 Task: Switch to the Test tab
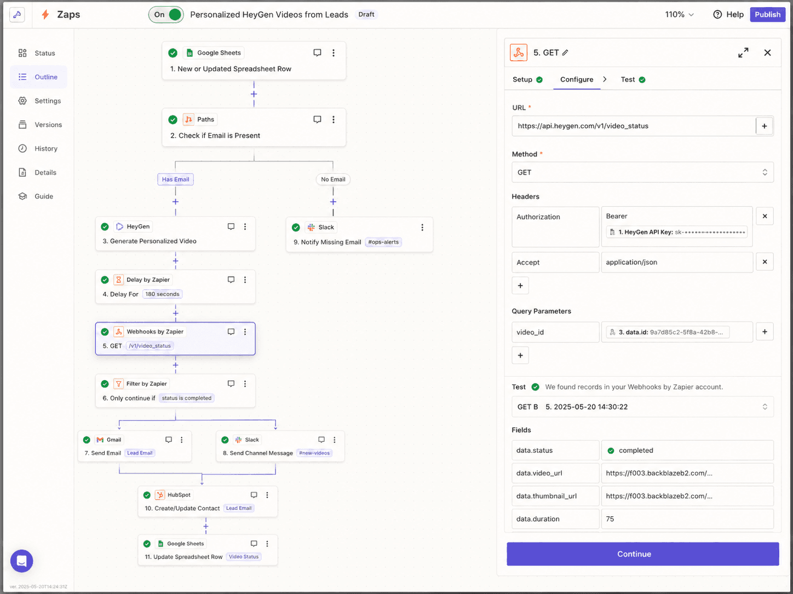coord(633,80)
